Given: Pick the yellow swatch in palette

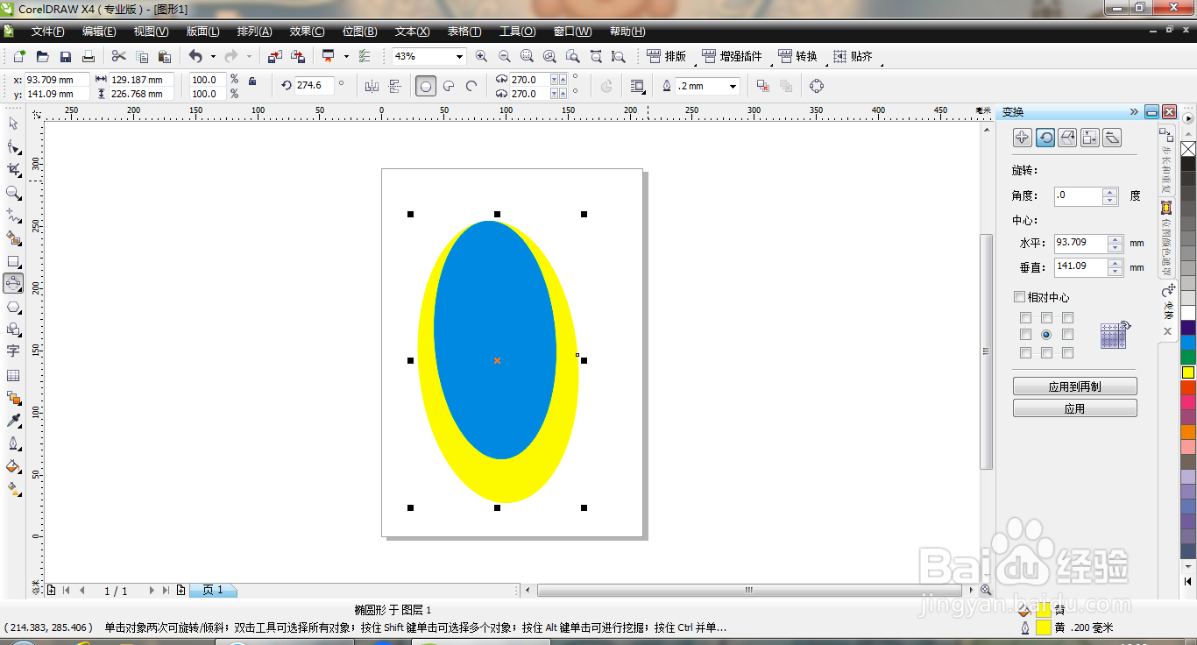Looking at the screenshot, I should point(1188,372).
